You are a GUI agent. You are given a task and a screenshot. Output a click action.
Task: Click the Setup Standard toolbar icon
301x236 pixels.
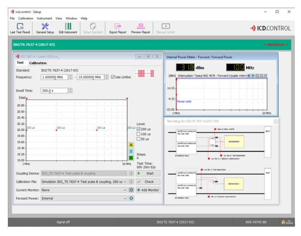(93, 28)
